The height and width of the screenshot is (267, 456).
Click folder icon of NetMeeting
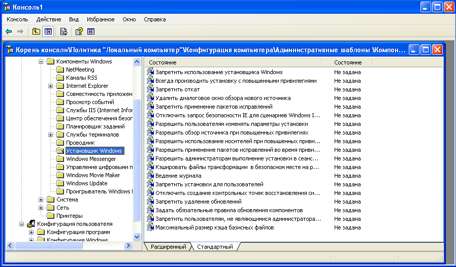click(60, 70)
